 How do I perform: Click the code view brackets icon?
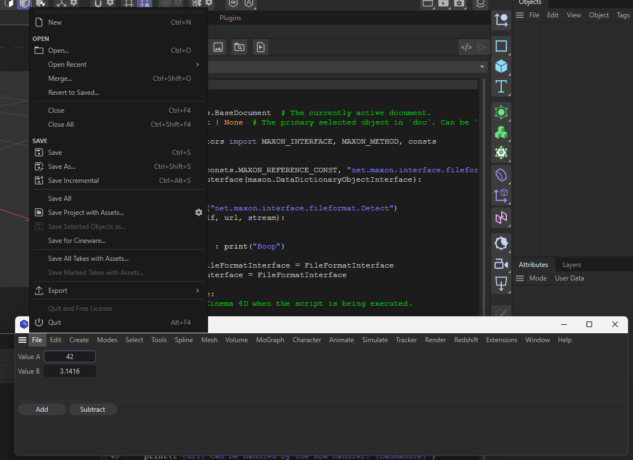pyautogui.click(x=466, y=47)
